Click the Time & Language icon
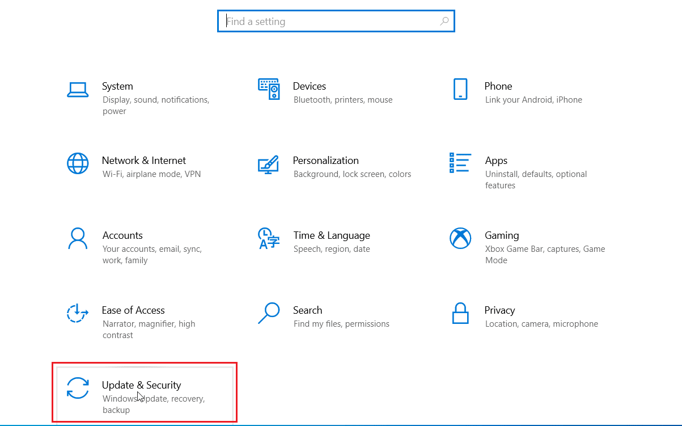Viewport: 682px width, 426px height. coord(269,238)
